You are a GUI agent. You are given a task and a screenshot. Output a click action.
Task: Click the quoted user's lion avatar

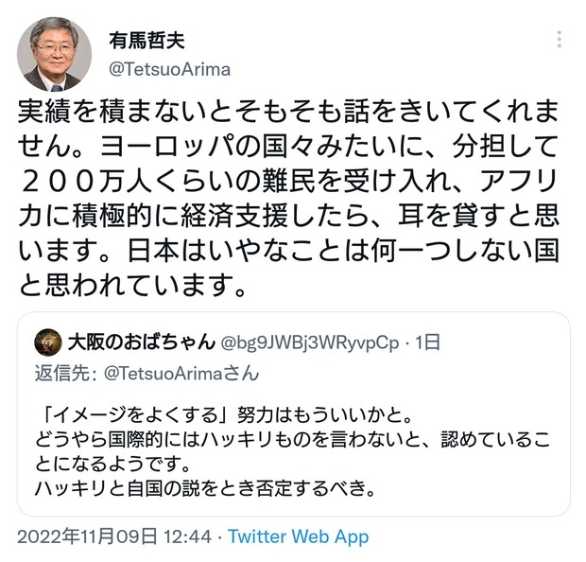pos(48,342)
